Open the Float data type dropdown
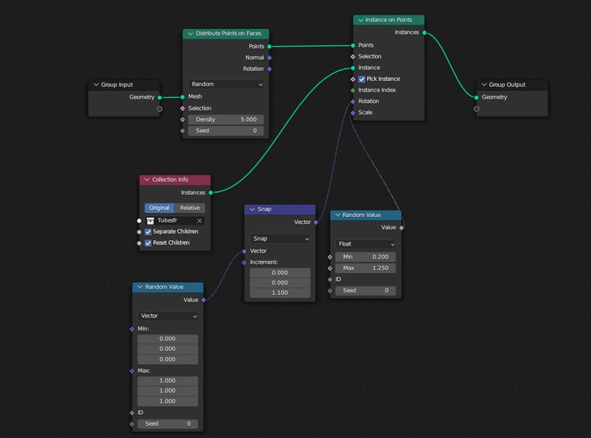The image size is (591, 438). pyautogui.click(x=366, y=244)
